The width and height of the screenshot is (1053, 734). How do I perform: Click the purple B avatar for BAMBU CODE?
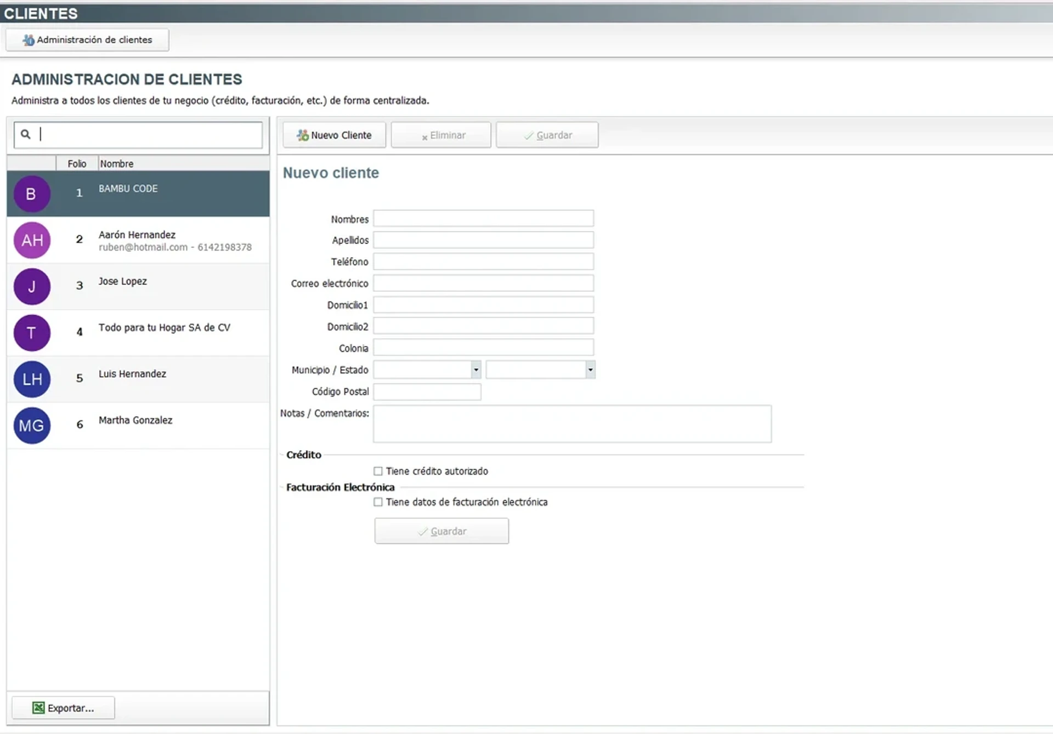(32, 194)
